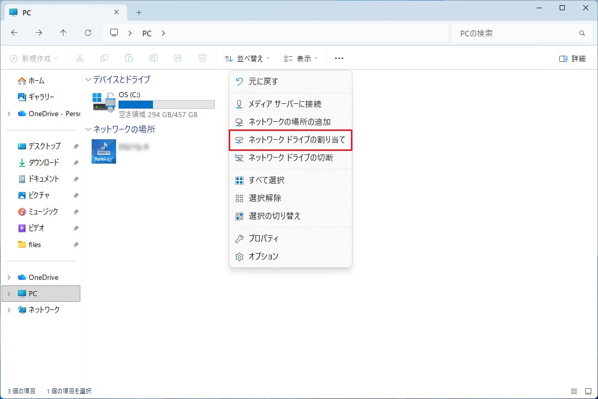Image resolution: width=598 pixels, height=399 pixels.
Task: Click the Delete trash icon in toolbar
Action: click(x=203, y=58)
